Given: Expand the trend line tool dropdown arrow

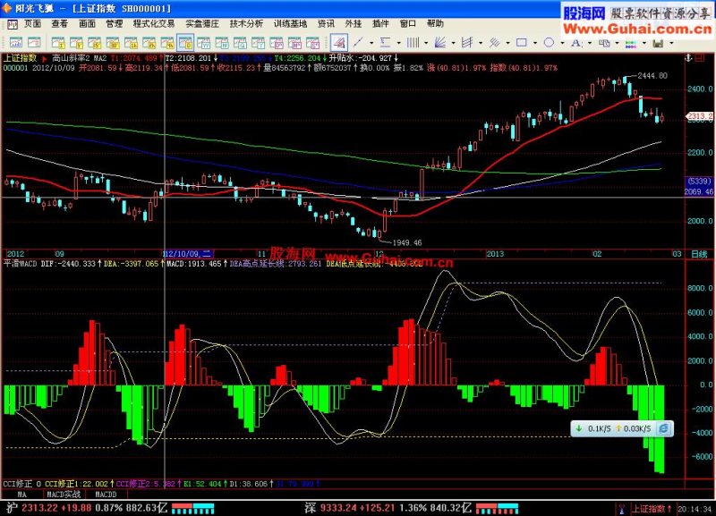Looking at the screenshot, I should [371, 43].
